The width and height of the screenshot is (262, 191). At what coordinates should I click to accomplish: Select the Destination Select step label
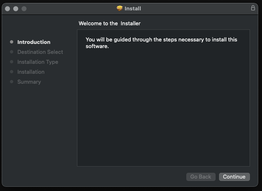40,52
